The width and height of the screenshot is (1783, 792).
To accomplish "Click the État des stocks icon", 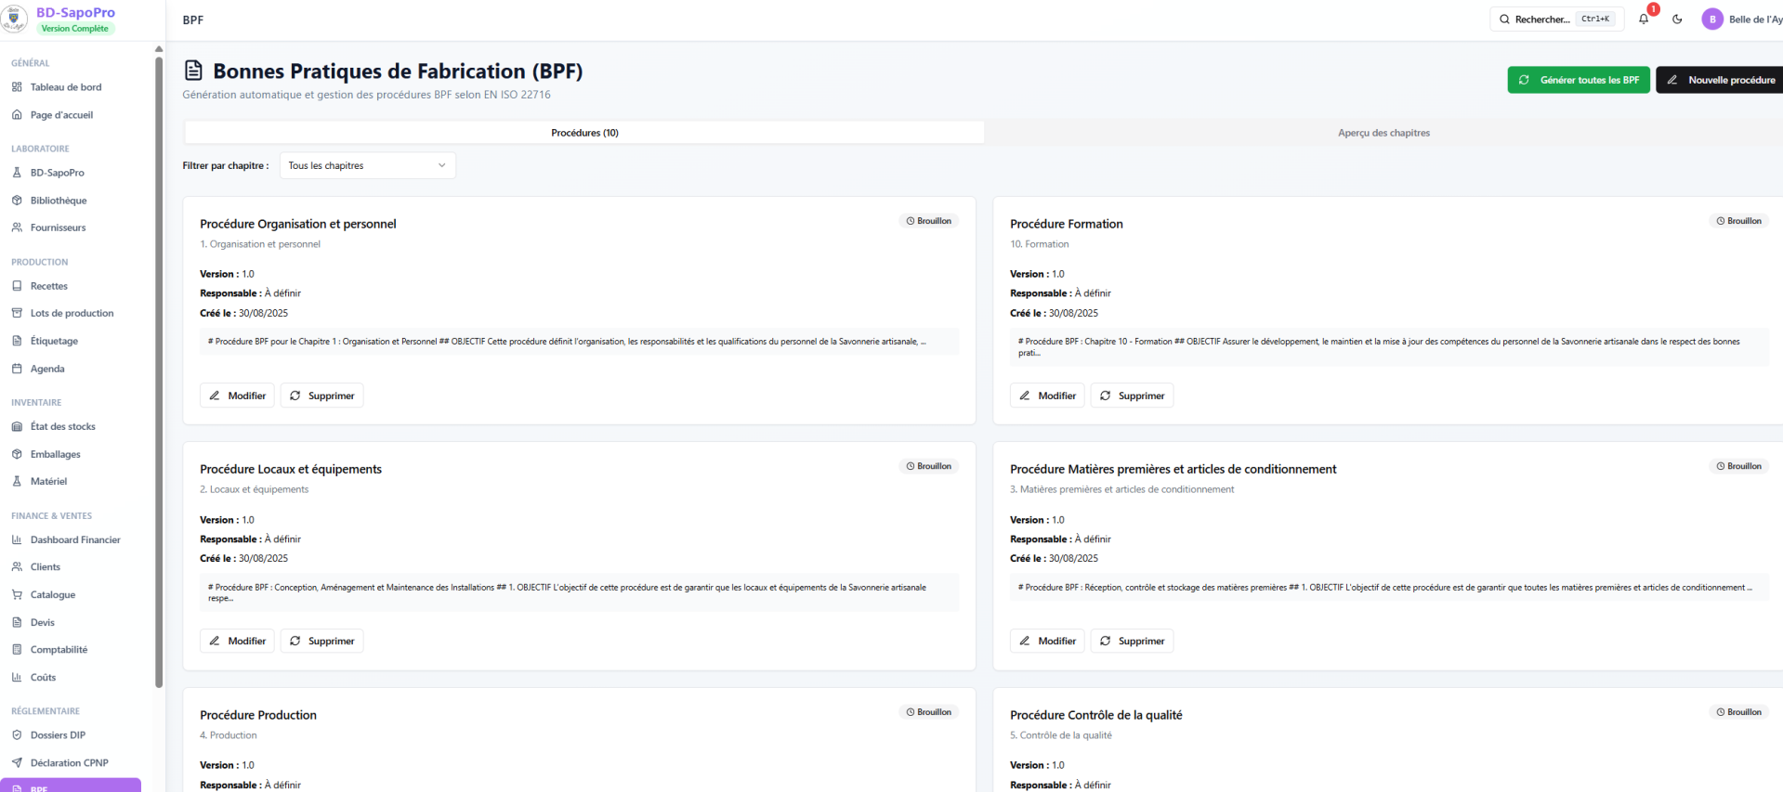I will pyautogui.click(x=17, y=426).
